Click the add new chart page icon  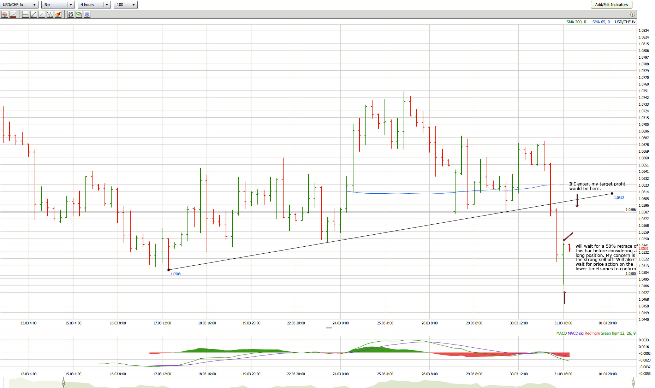click(x=79, y=14)
